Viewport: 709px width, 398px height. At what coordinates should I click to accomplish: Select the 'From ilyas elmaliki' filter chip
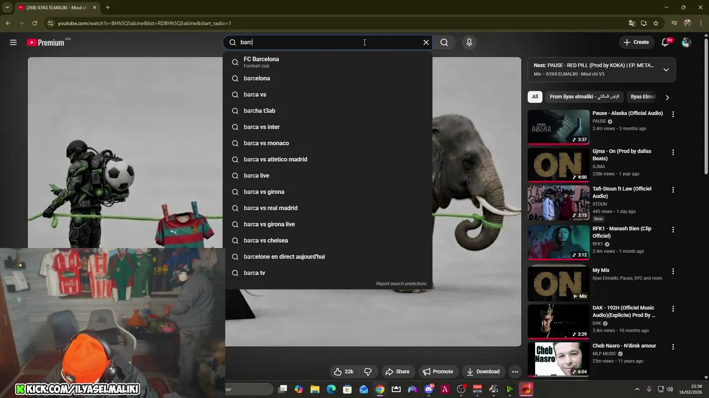pyautogui.click(x=584, y=97)
